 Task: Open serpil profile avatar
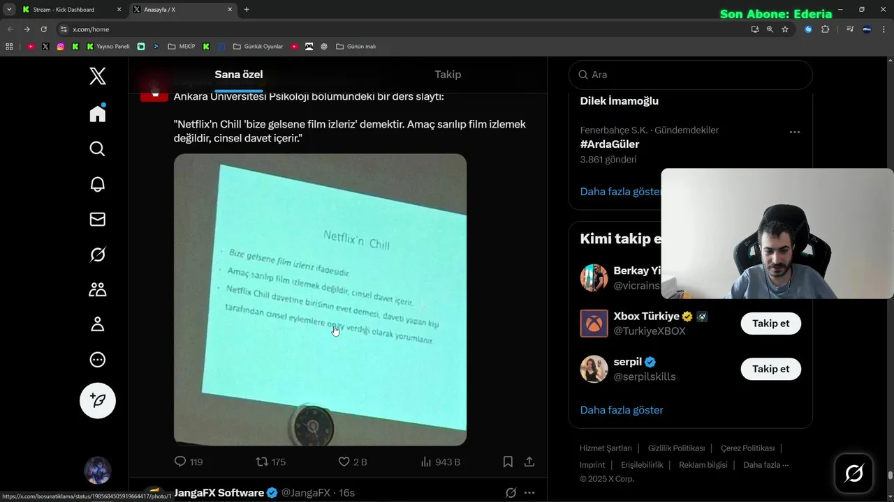594,369
